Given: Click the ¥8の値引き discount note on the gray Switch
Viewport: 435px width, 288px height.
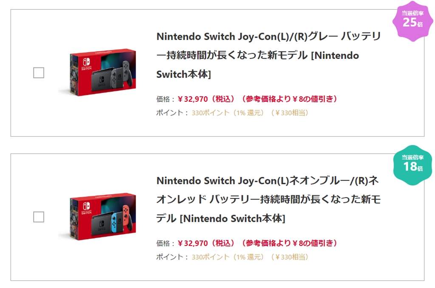Looking at the screenshot, I should [x=313, y=99].
